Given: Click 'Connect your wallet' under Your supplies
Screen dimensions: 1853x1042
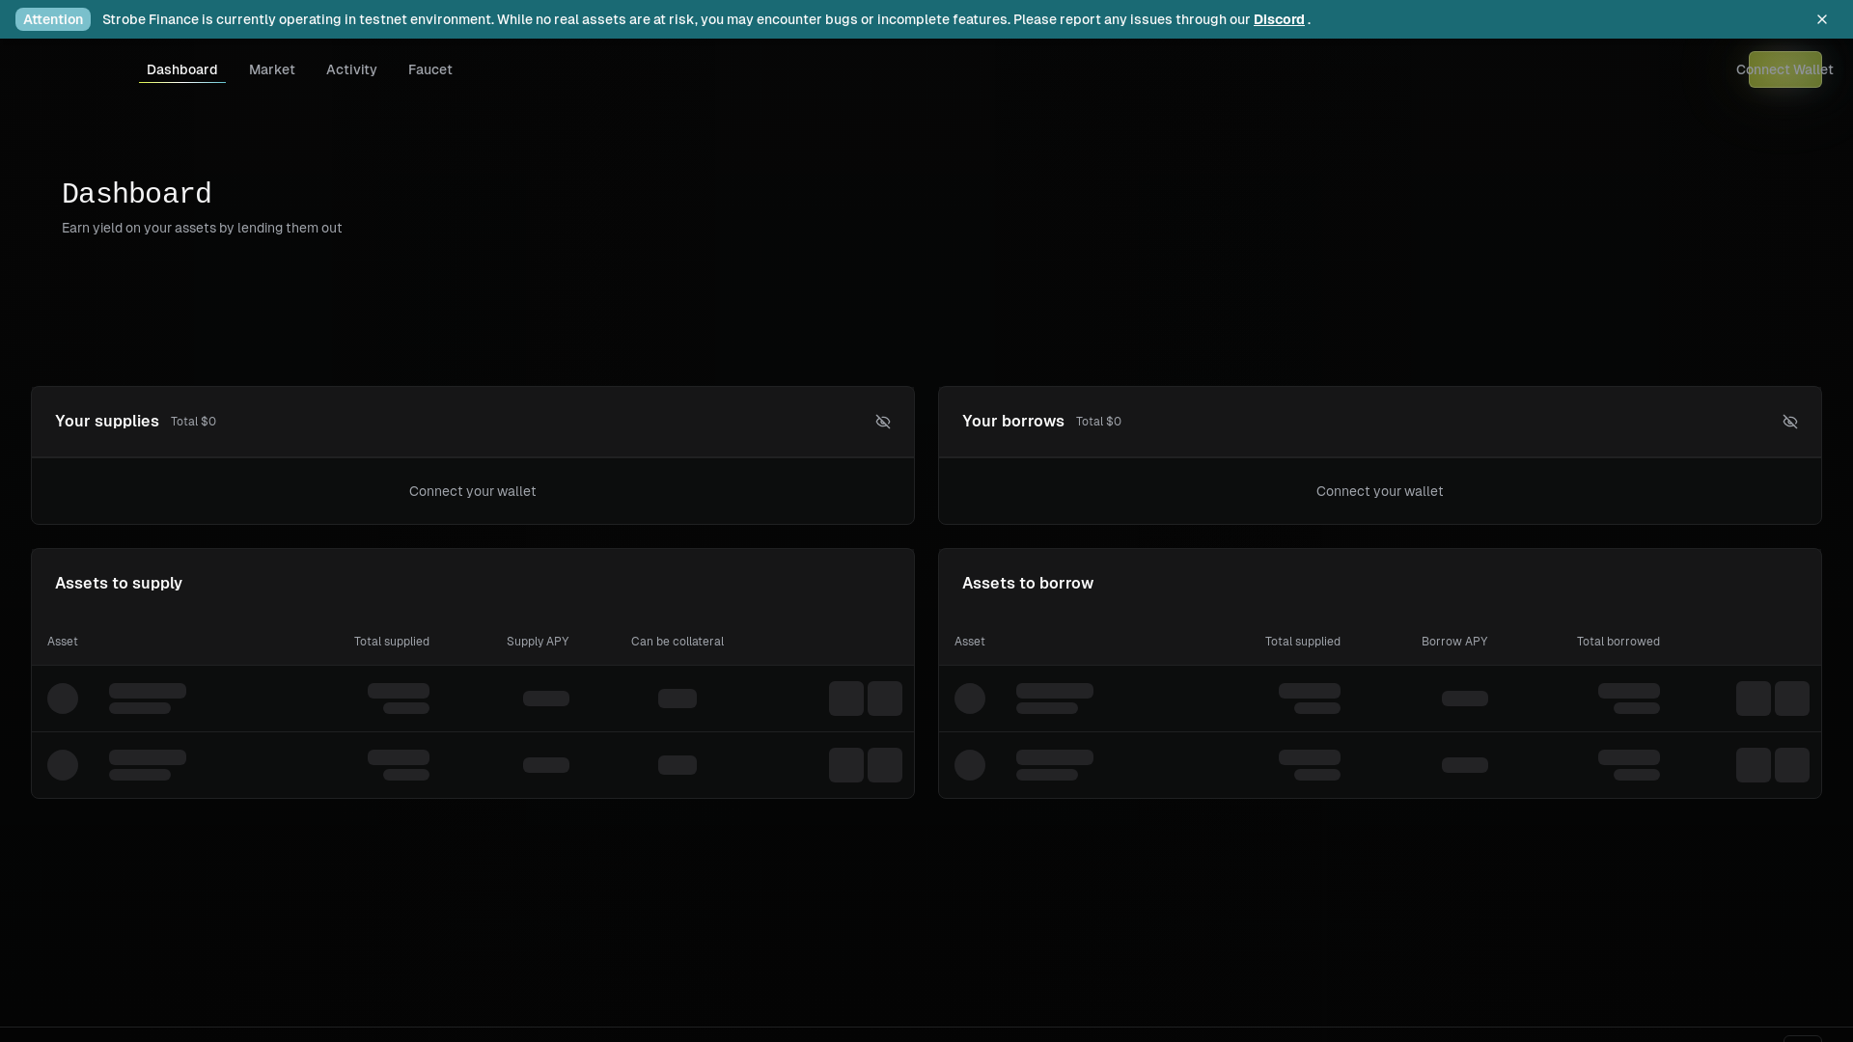Looking at the screenshot, I should (473, 491).
